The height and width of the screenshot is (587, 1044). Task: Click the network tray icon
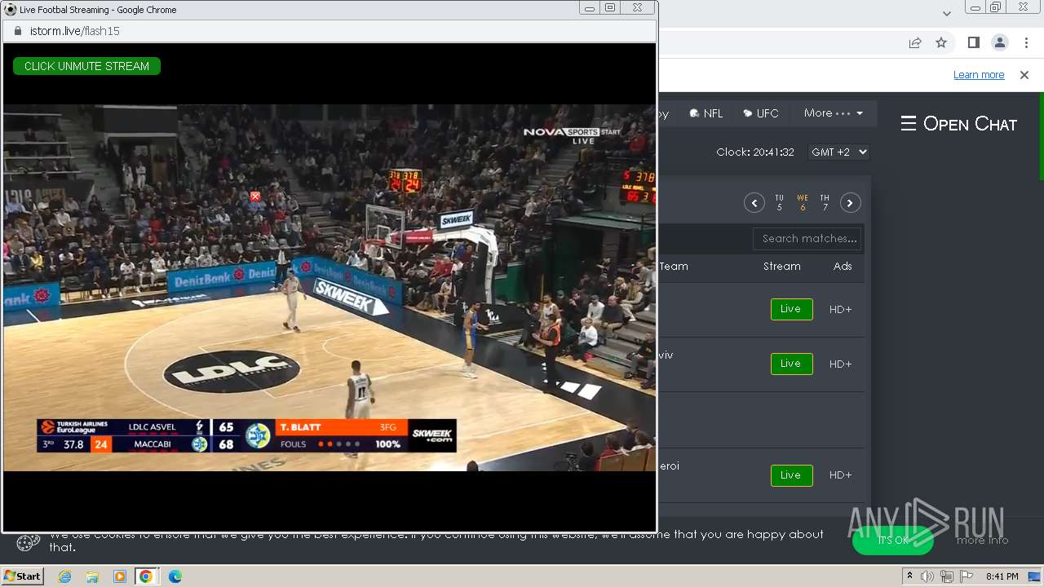[947, 576]
